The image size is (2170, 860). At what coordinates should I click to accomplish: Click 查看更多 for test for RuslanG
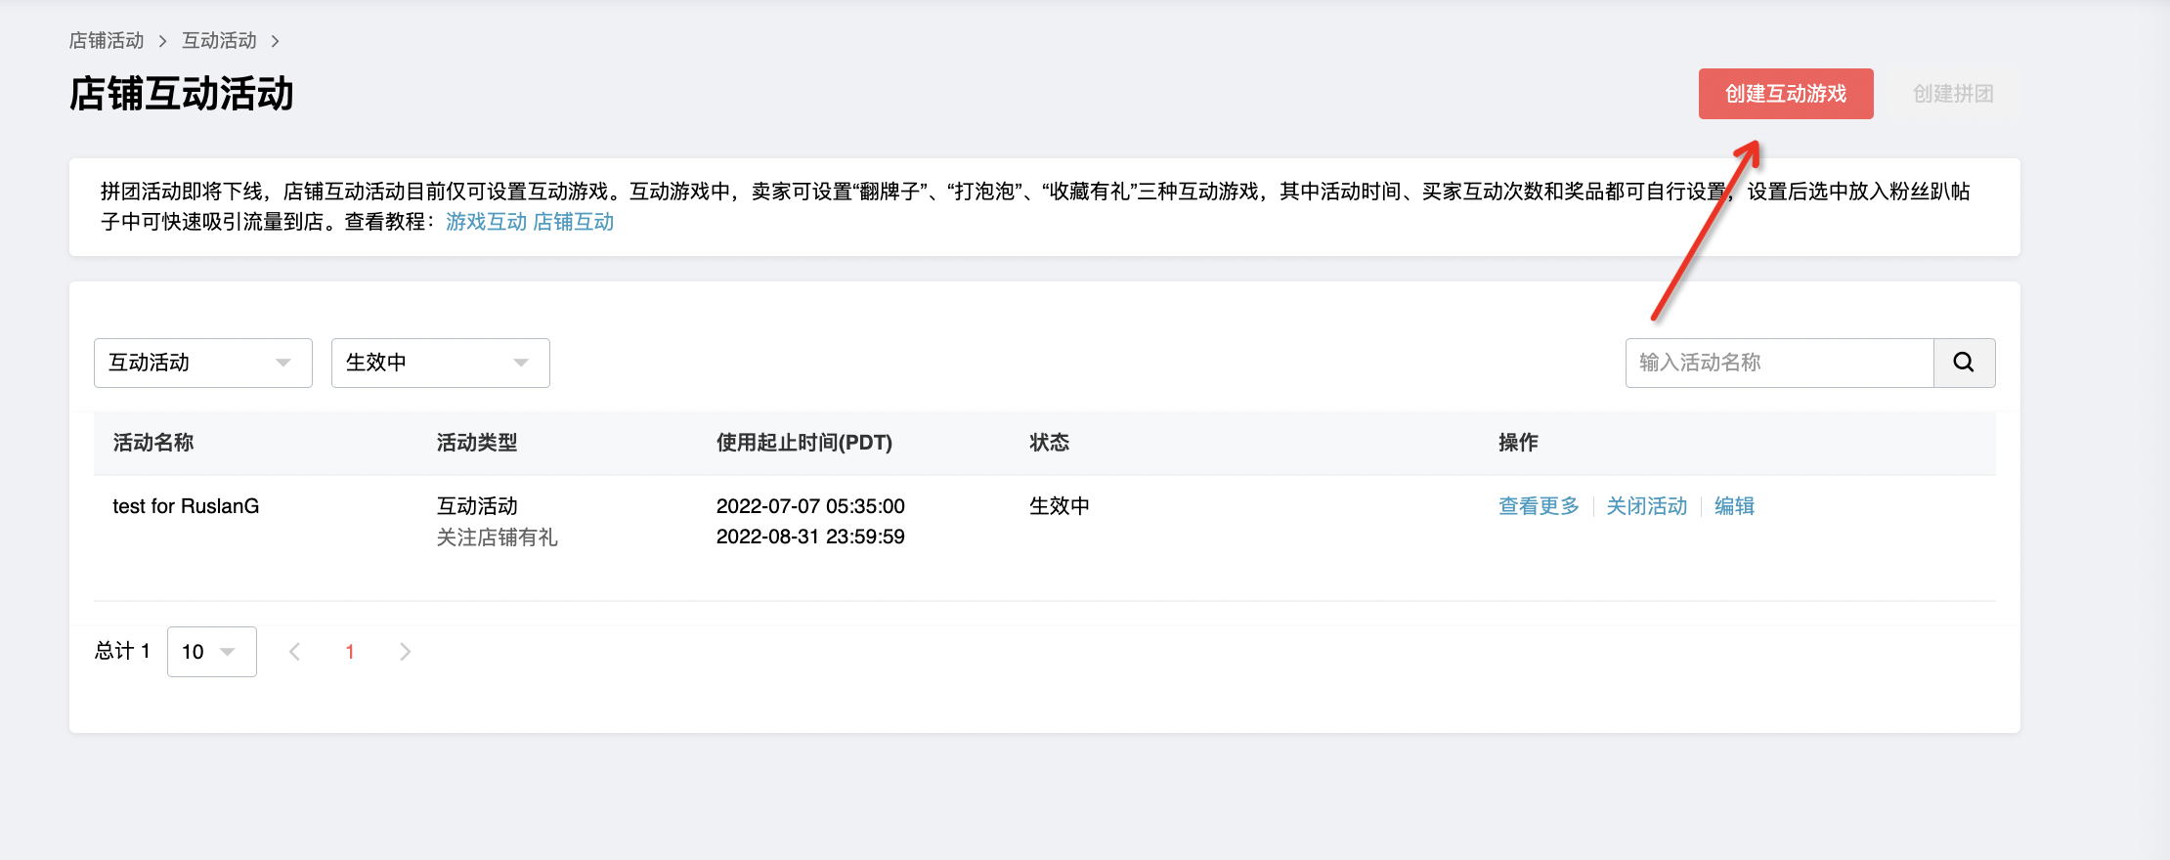point(1539,506)
